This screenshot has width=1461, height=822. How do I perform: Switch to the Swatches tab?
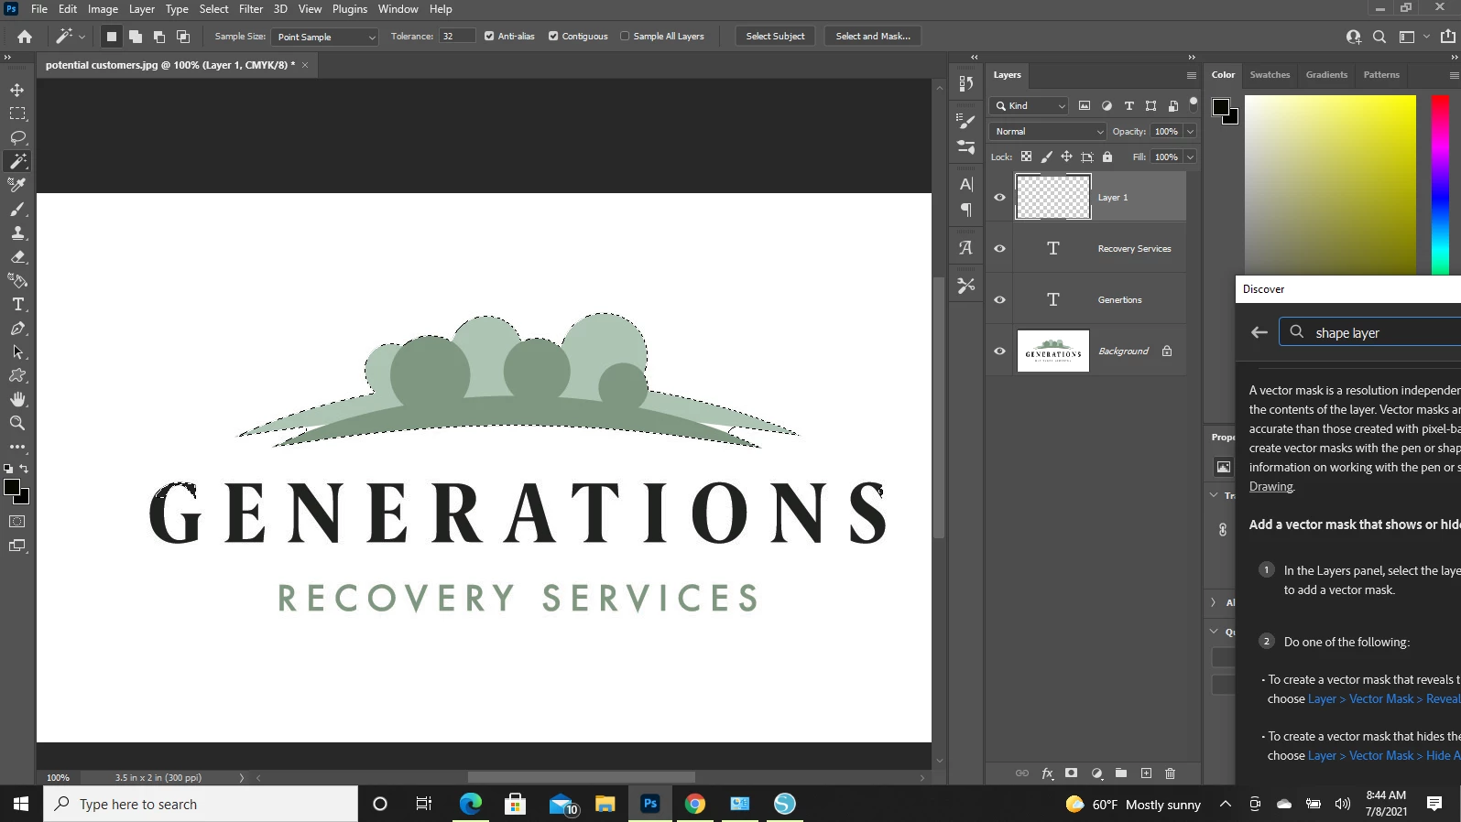1270,75
